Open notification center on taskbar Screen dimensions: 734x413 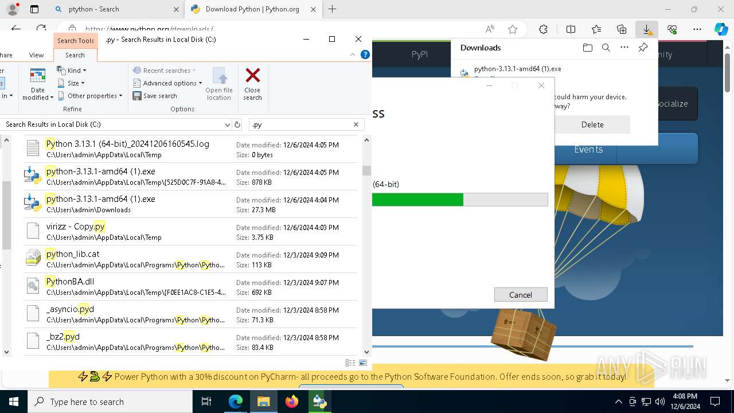pos(715,402)
